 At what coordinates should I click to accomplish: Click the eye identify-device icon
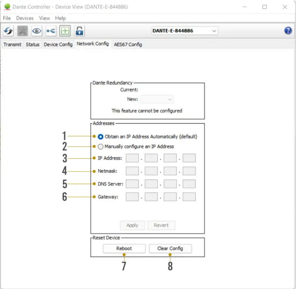point(37,31)
